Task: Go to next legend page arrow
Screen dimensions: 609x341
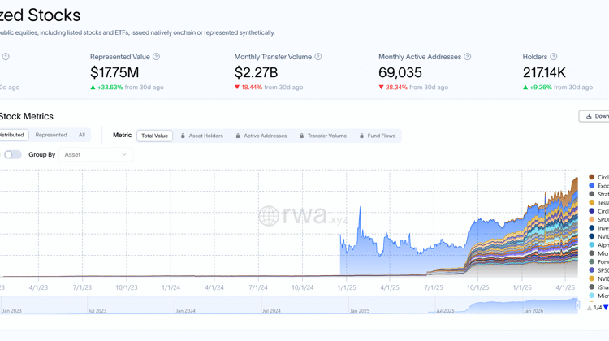Action: coord(606,308)
